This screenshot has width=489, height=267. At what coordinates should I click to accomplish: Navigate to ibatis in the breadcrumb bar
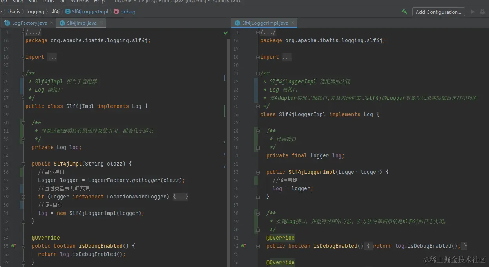tap(14, 12)
